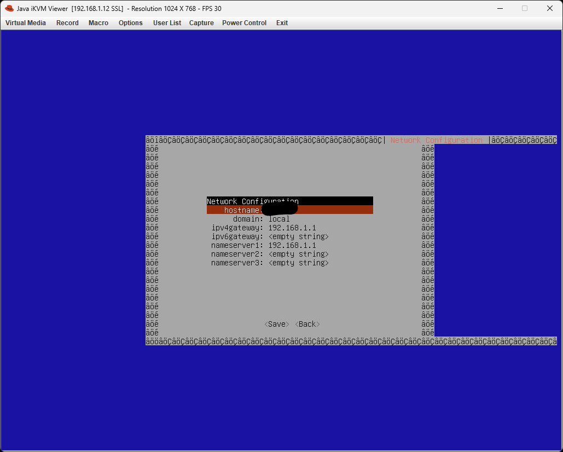Open the User List menu
This screenshot has height=452, width=563.
(x=167, y=23)
